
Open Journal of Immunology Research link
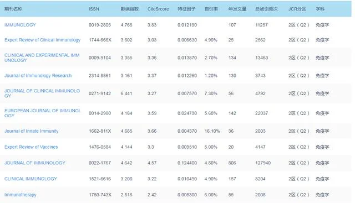pos(38,76)
